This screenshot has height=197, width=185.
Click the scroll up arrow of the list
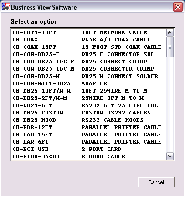click(170, 32)
